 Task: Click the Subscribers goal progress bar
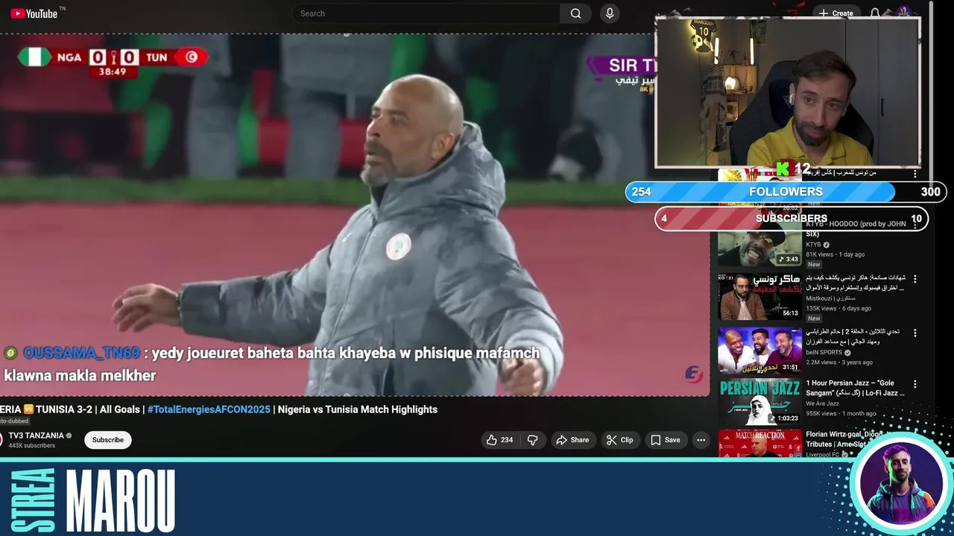(792, 219)
